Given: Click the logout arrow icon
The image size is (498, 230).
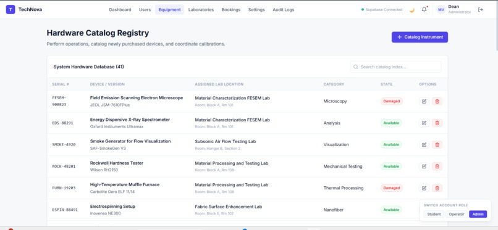Looking at the screenshot, I should pyautogui.click(x=481, y=9).
